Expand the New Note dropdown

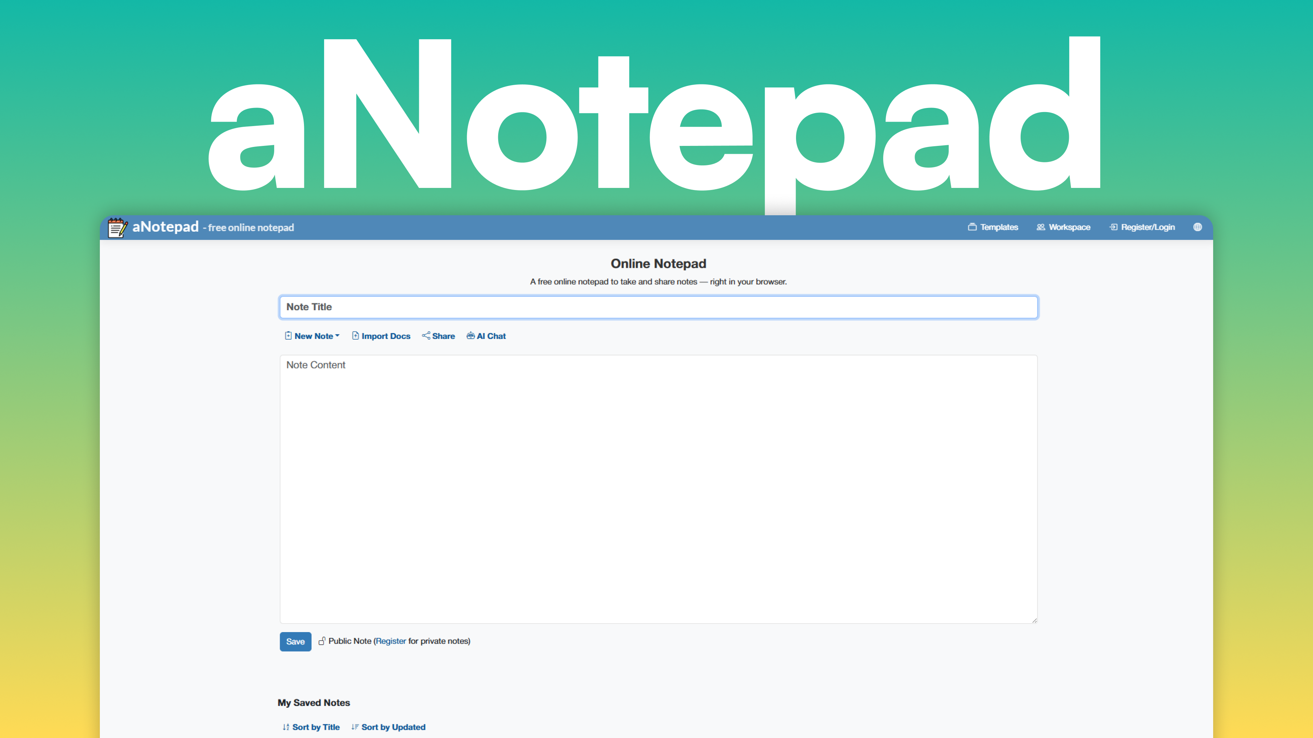tap(312, 336)
